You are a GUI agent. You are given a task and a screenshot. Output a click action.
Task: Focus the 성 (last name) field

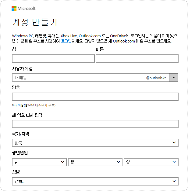click(53, 59)
